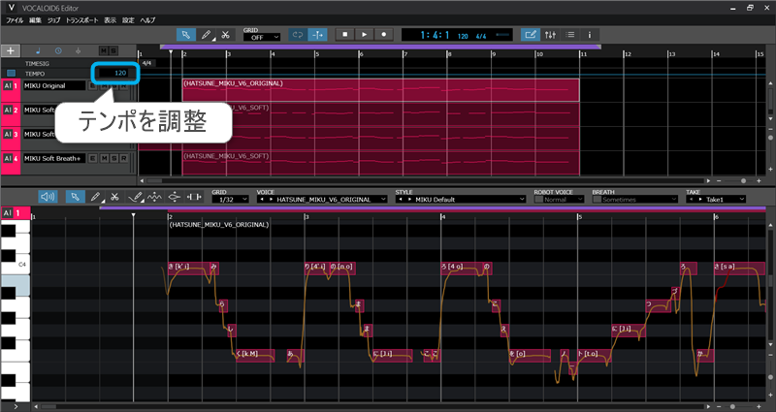The width and height of the screenshot is (776, 412).
Task: Select the さ [s a] note
Action: tap(740, 269)
